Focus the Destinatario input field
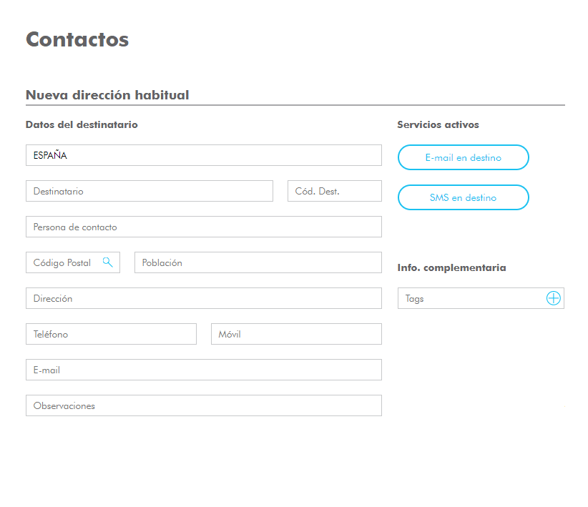588x507 pixels. pos(150,191)
